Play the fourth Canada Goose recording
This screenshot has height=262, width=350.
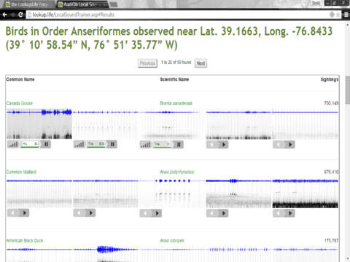click(224, 145)
